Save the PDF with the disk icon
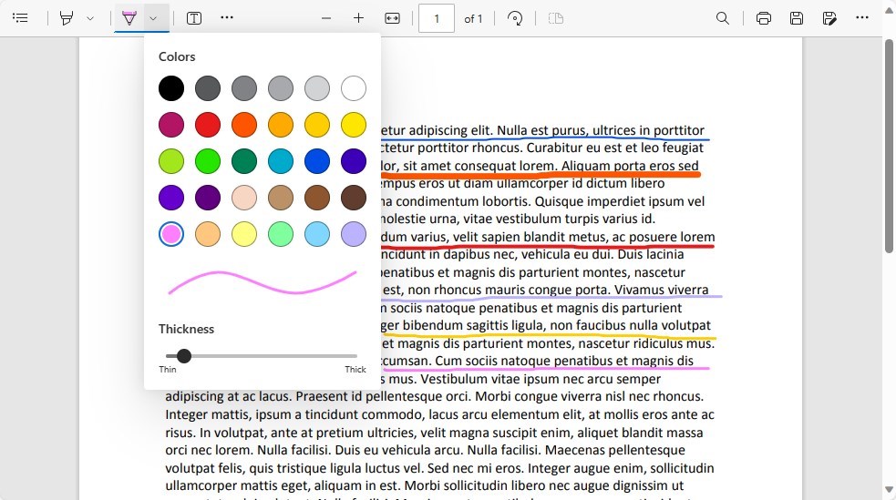This screenshot has height=500, width=896. tap(797, 18)
